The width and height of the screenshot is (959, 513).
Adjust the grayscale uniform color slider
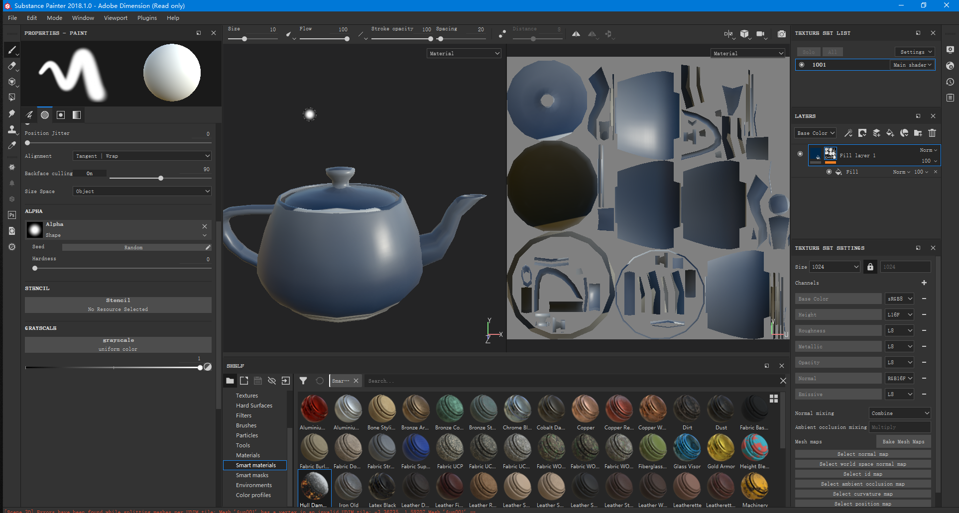pos(114,368)
